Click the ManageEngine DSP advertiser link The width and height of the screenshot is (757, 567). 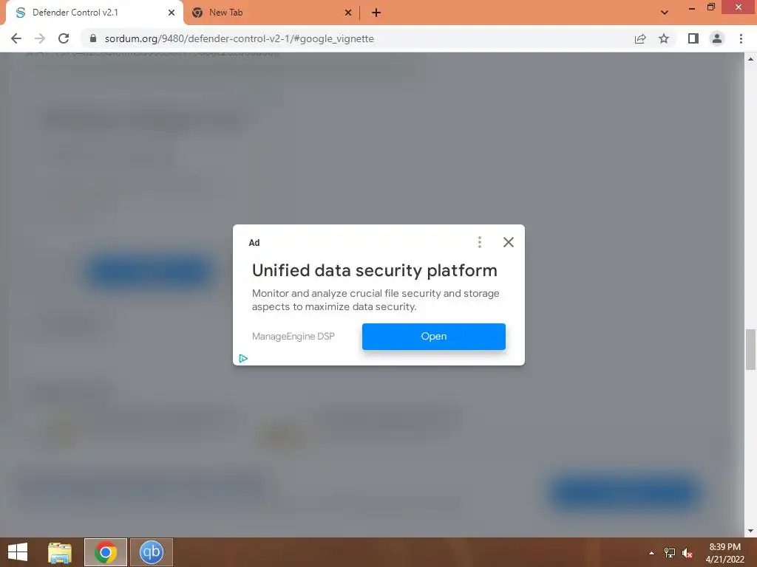click(293, 337)
